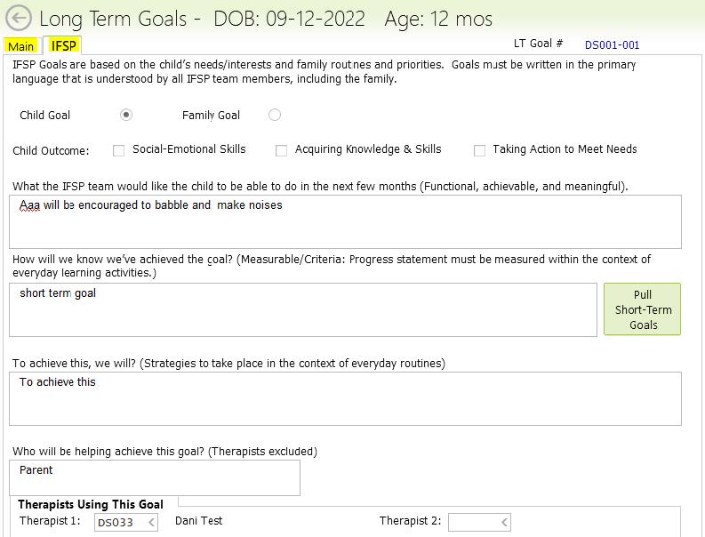Focus the 'short term goal' criteria field
Viewport: 705px width, 537px height.
click(x=303, y=309)
